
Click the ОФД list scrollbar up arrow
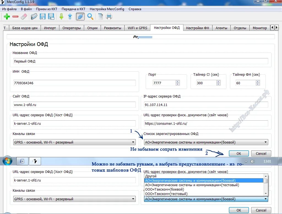pyautogui.click(x=266, y=176)
